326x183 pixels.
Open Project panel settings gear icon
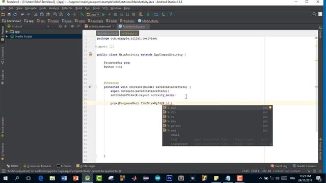pos(72,26)
